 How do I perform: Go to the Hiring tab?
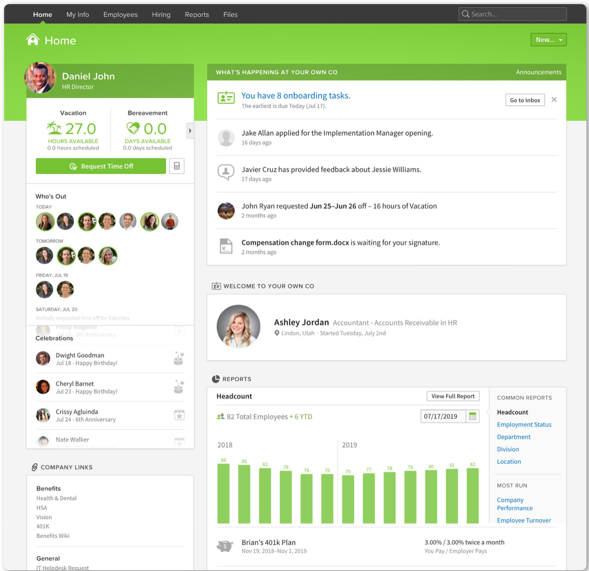click(161, 14)
